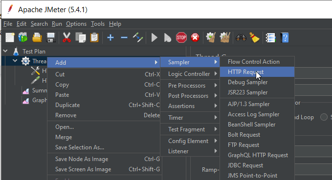Click the green Start play icon
The height and width of the screenshot is (180, 332).
click(x=154, y=38)
